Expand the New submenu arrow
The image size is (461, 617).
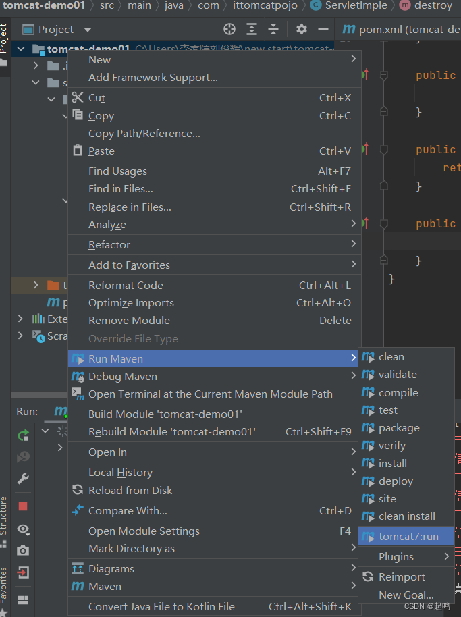[x=353, y=59]
